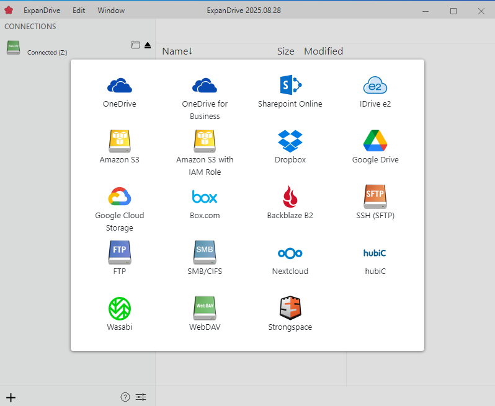Choose SSH (SFTP) drive type
The height and width of the screenshot is (406, 495).
click(x=375, y=203)
